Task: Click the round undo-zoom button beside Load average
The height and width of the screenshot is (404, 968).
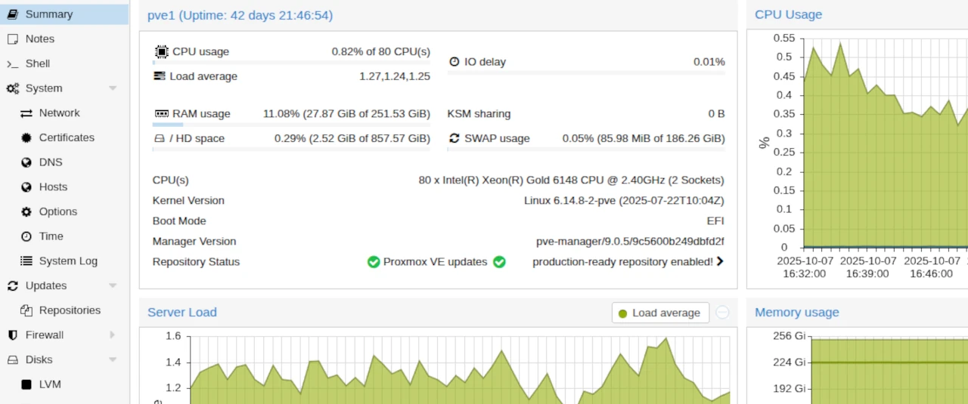Action: 722,313
